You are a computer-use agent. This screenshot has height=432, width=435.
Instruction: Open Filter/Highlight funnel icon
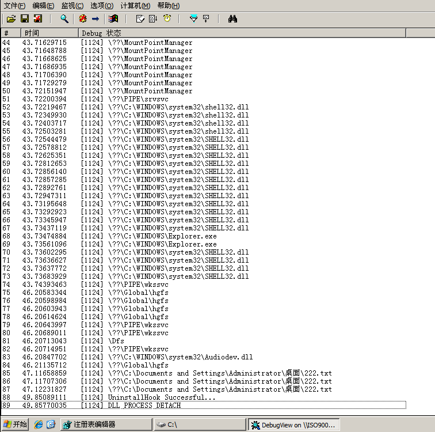pos(194,19)
